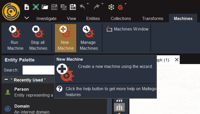The width and height of the screenshot is (200, 114).
Task: Select the Machines tab
Action: coord(183,19)
